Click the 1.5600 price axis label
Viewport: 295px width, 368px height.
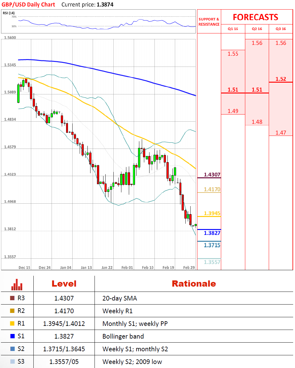coord(10,37)
